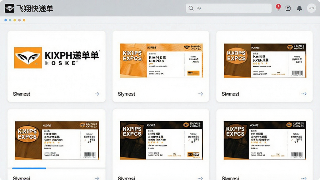Open the user avatar in header
The width and height of the screenshot is (320, 180).
(312, 8)
